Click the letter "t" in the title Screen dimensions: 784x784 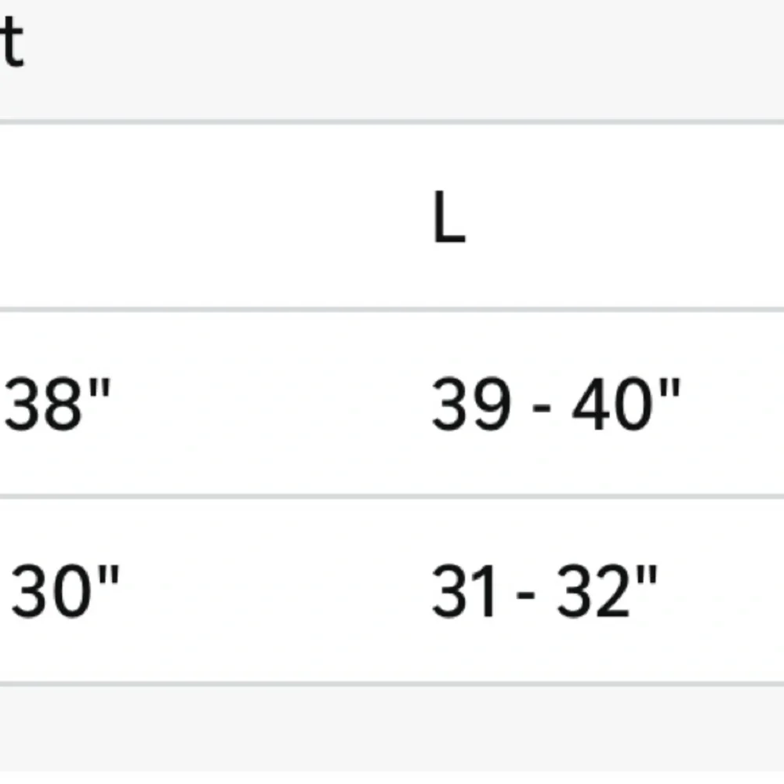coord(12,43)
